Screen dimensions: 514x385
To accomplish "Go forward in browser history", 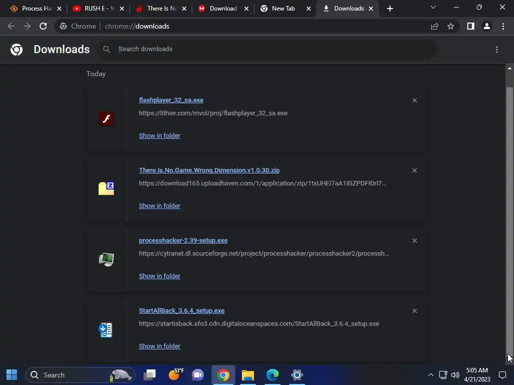I will tap(27, 26).
